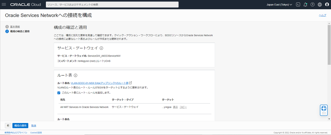The width and height of the screenshot is (331, 135).
Task: Select step 2 構成の確認と適用
Action: tap(19, 31)
